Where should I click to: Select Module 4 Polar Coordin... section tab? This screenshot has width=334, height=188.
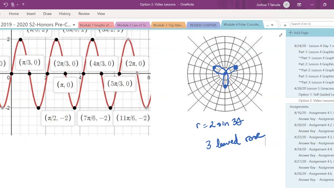click(x=242, y=25)
